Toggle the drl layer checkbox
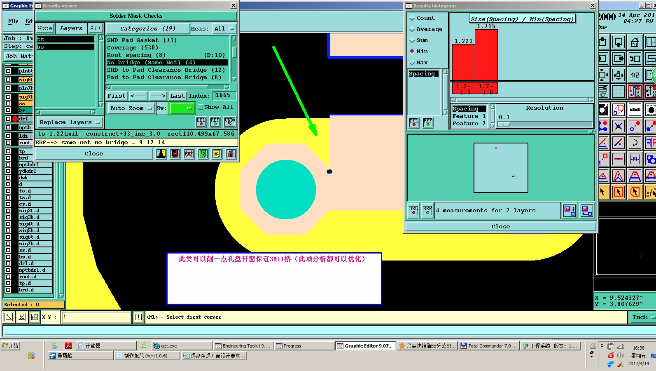The height and width of the screenshot is (371, 656). coord(8,119)
